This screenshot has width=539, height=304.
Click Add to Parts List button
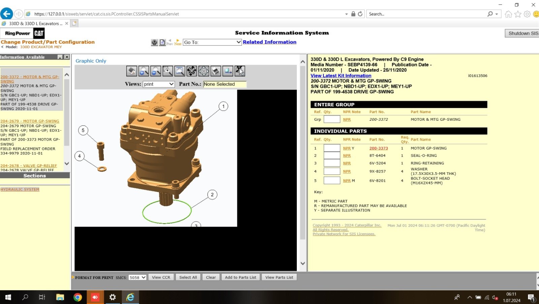click(x=241, y=277)
